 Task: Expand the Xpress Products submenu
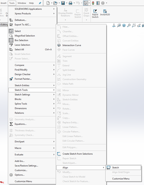(x=32, y=13)
